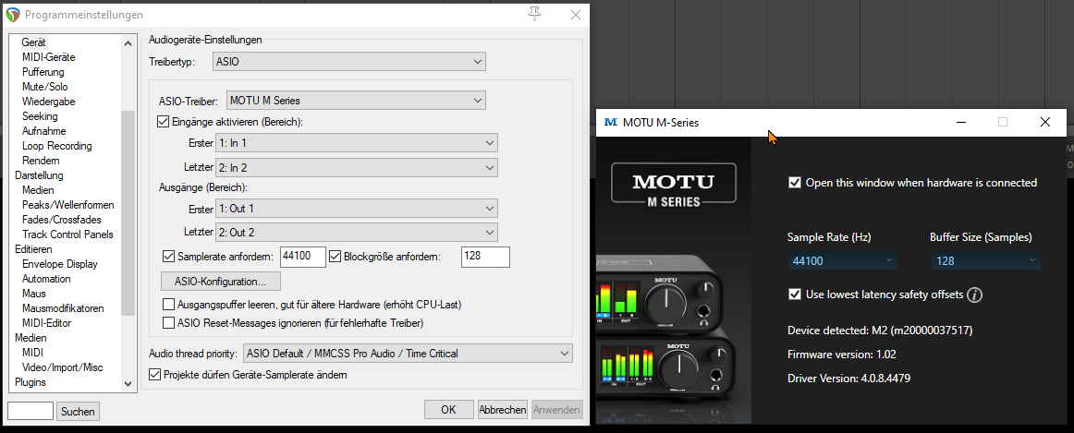Select MIDI-Editor in settings tree
Image resolution: width=1074 pixels, height=433 pixels.
pos(46,323)
